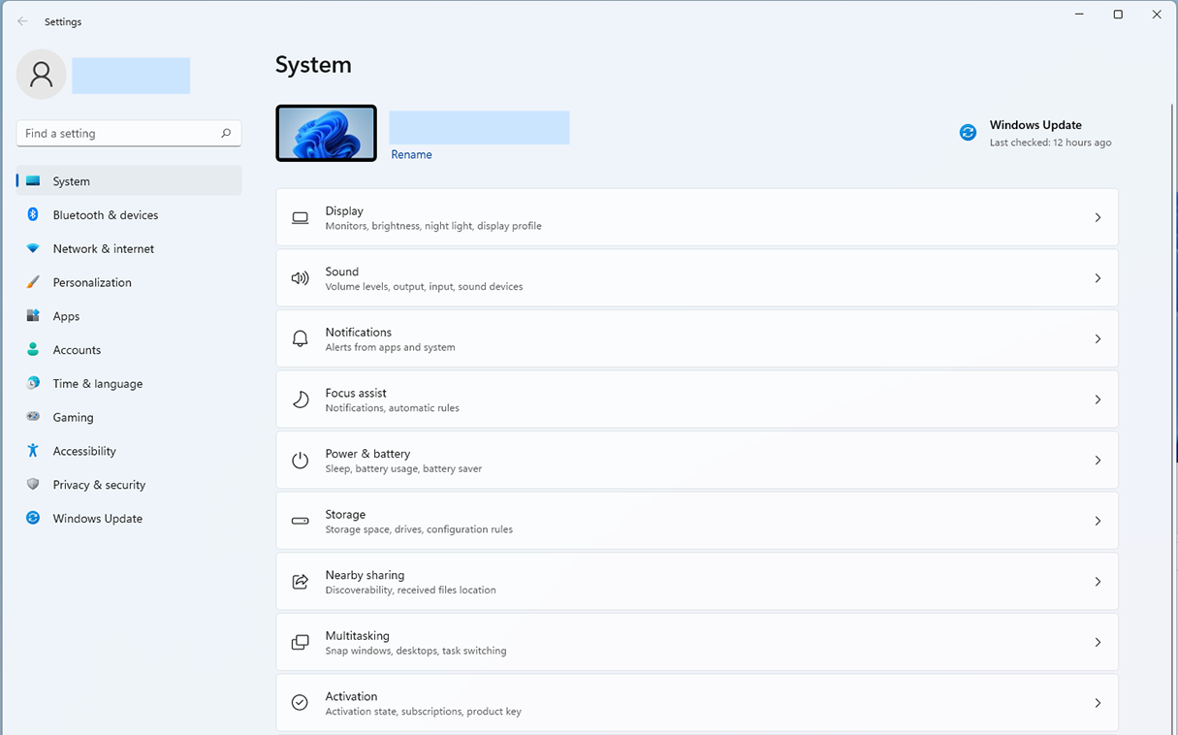Click the search magnifier icon
This screenshot has width=1178, height=735.
coord(226,134)
